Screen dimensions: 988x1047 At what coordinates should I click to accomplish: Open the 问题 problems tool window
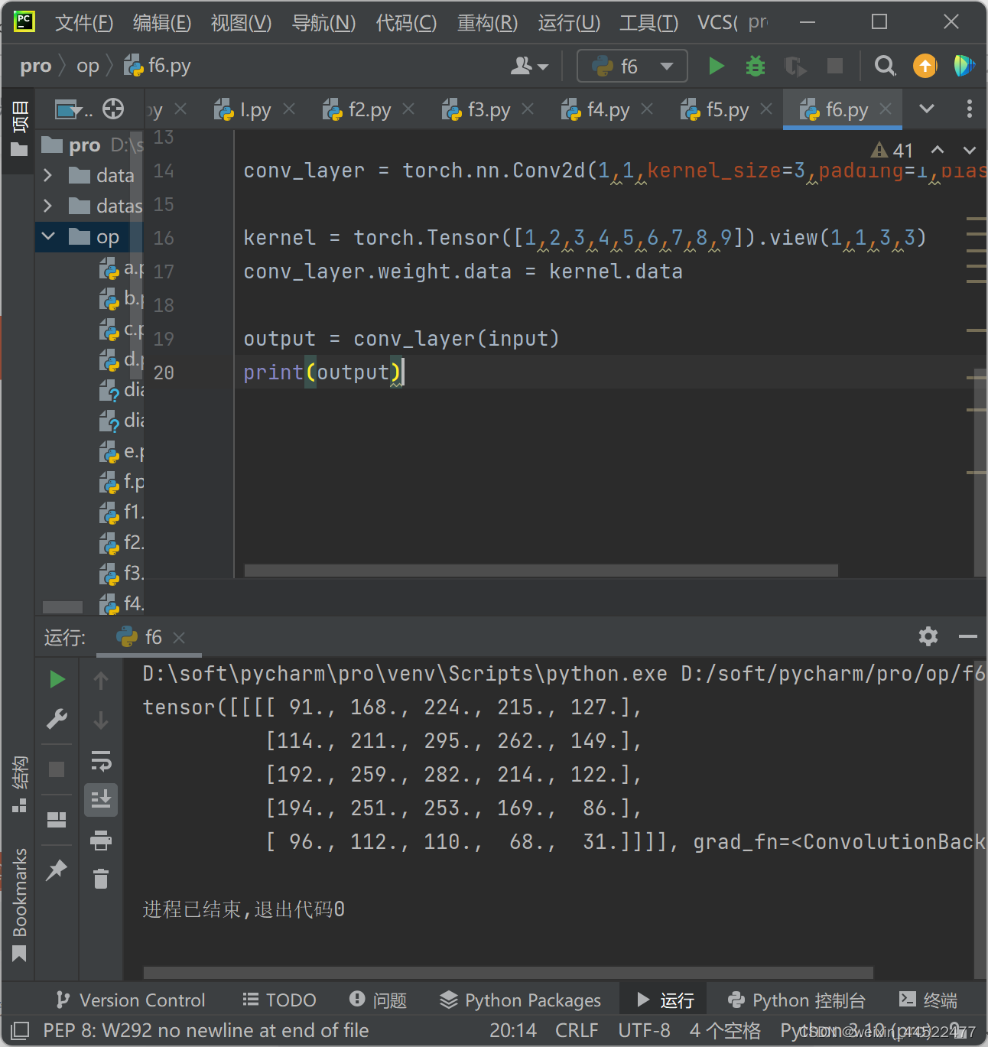tap(378, 1000)
